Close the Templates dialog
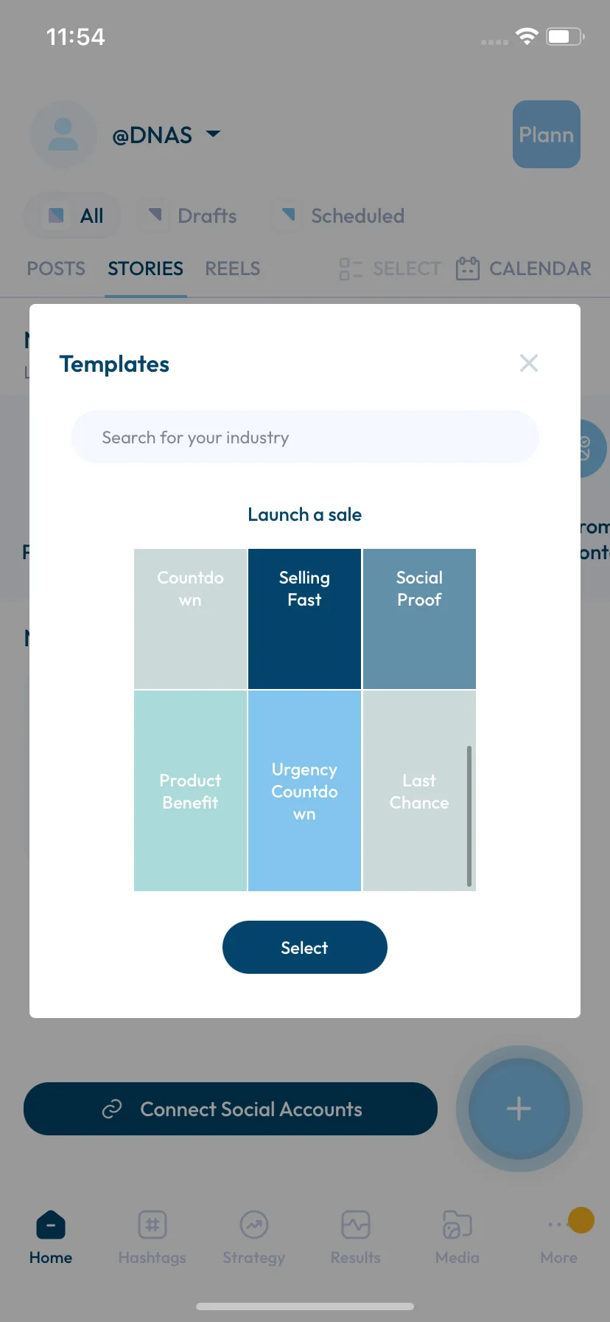Screen dimensions: 610x1322 pos(529,363)
